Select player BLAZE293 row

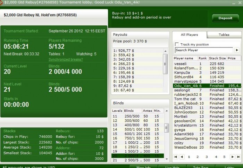[207, 108]
